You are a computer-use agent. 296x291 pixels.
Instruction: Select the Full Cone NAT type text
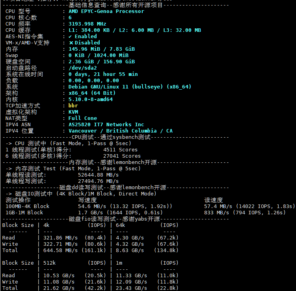[82, 118]
